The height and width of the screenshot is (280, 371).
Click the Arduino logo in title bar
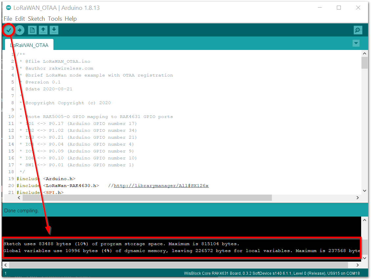click(x=9, y=8)
